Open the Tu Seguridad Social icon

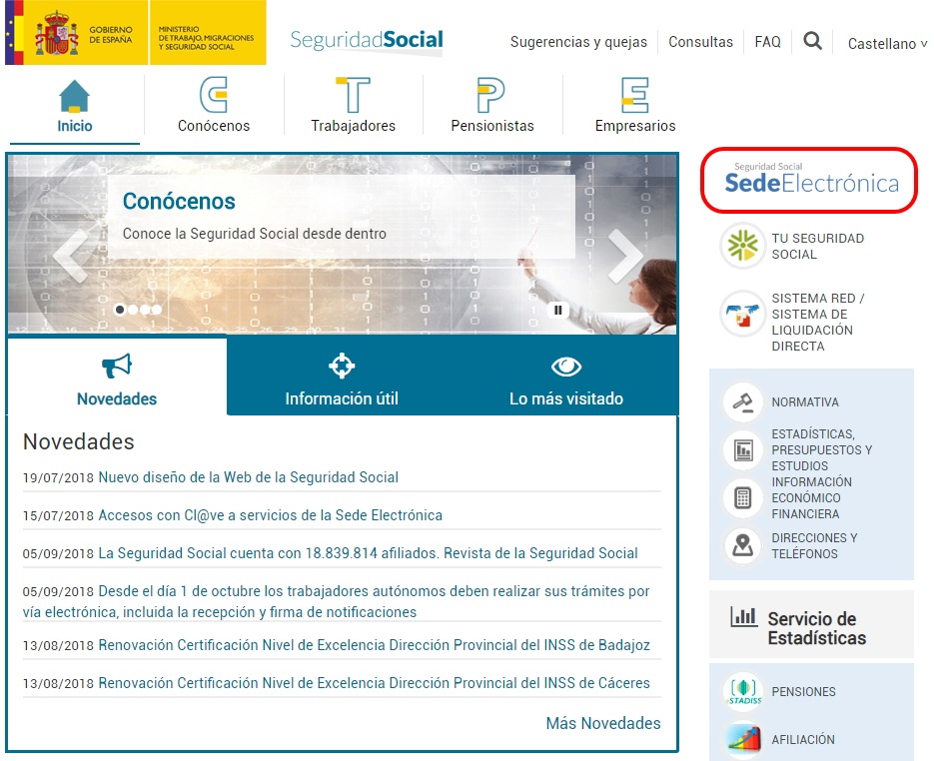tap(742, 247)
